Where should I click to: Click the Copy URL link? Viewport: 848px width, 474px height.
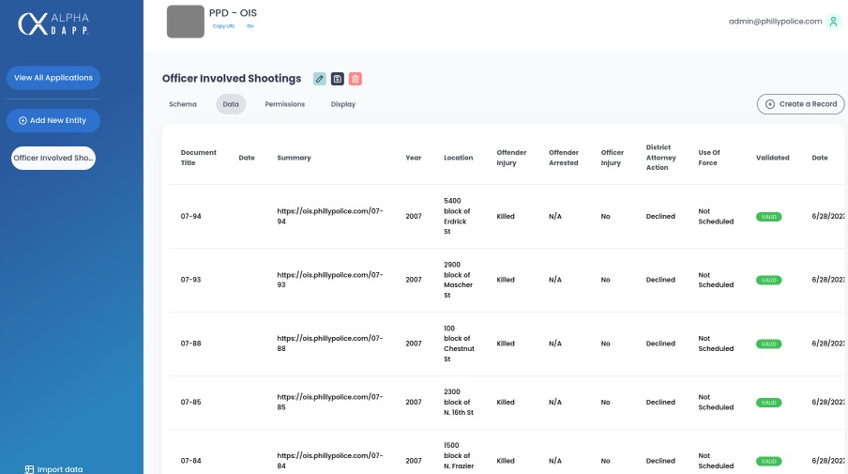[x=223, y=26]
